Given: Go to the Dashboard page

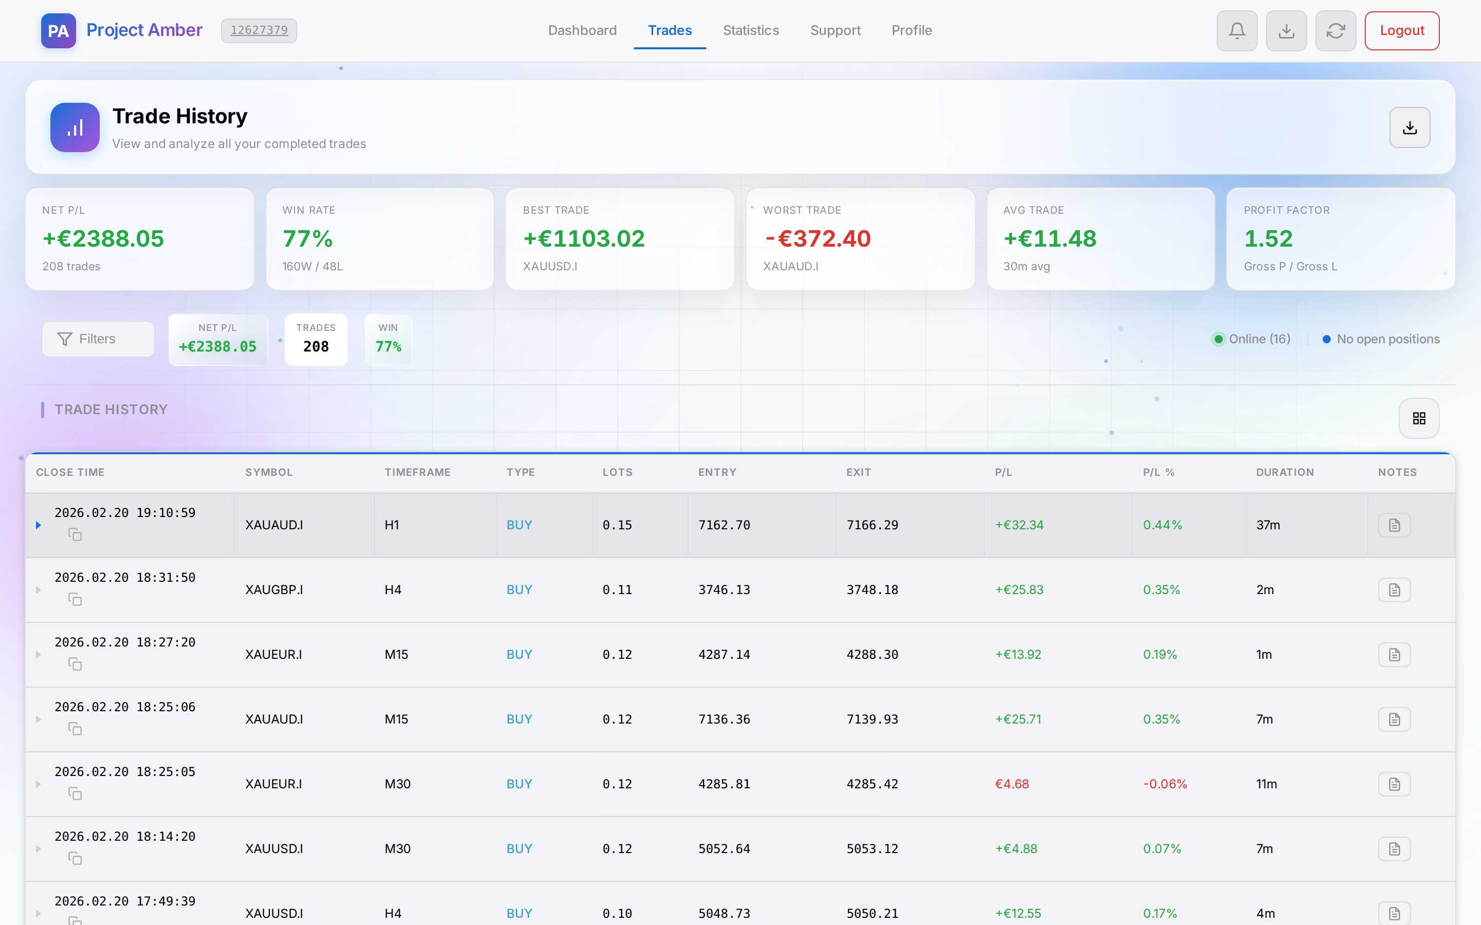Looking at the screenshot, I should coord(582,31).
